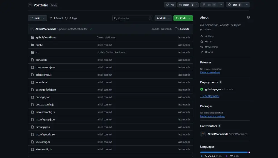The width and height of the screenshot is (278, 158).
Task: Open the tsconfig.node.json file
Action: 46,134
